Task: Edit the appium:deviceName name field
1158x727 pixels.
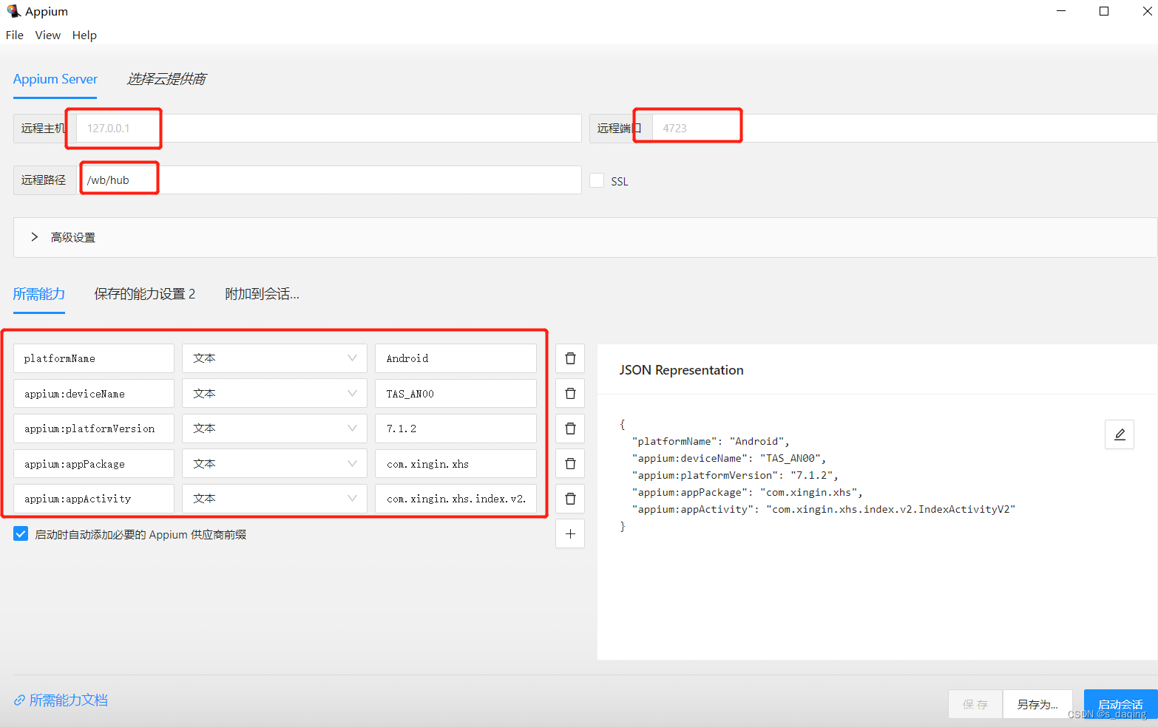Action: [x=94, y=394]
